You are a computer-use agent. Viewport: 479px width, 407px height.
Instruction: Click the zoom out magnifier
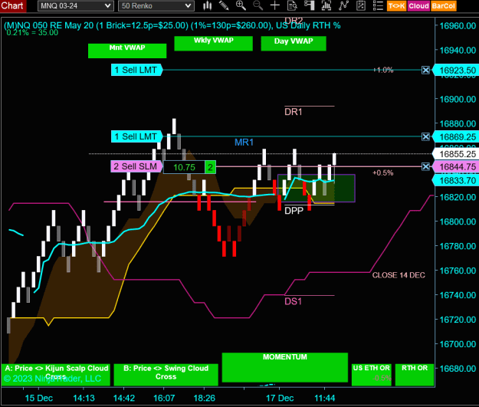[x=258, y=5]
